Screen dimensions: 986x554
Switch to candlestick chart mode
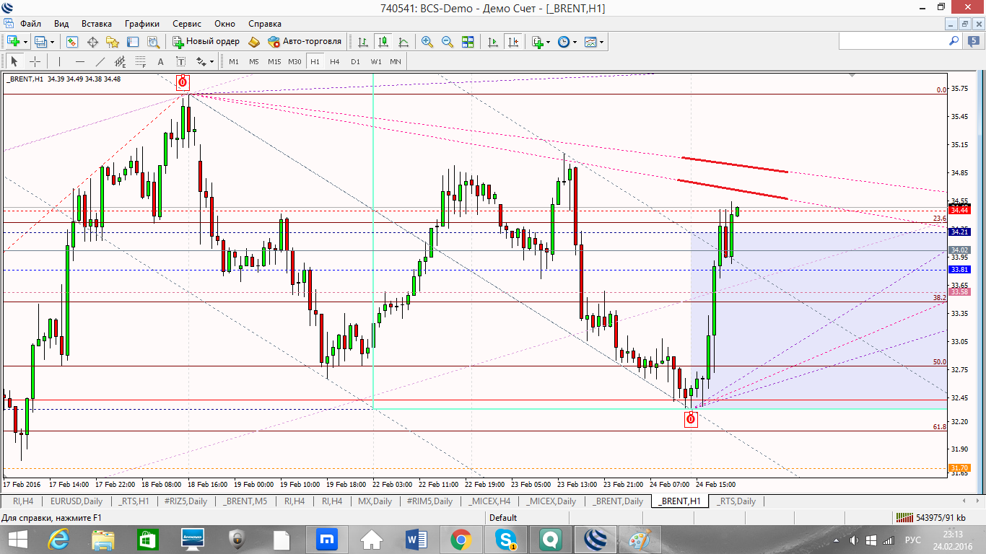click(383, 42)
